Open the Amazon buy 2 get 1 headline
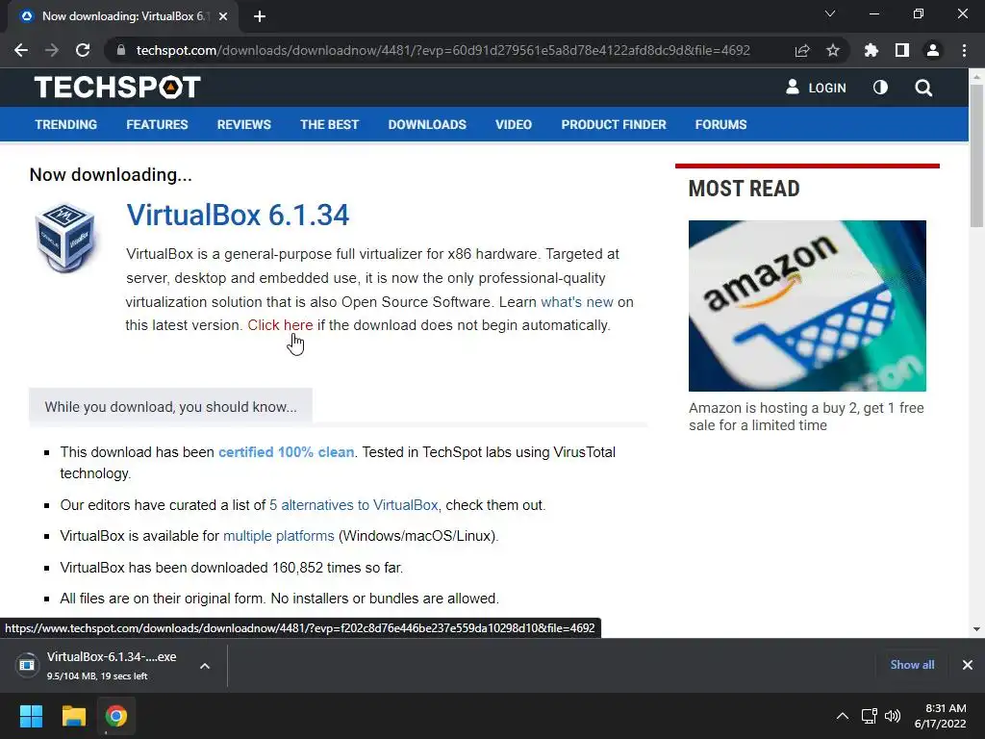Viewport: 985px width, 739px height. pos(806,417)
